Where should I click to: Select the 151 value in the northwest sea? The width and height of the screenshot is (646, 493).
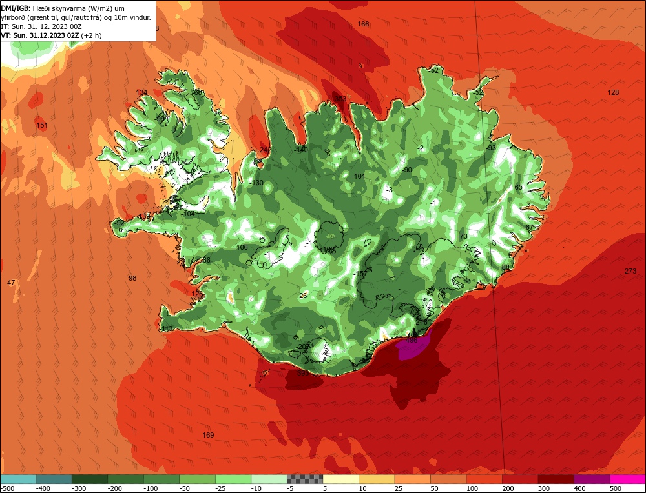tap(41, 125)
